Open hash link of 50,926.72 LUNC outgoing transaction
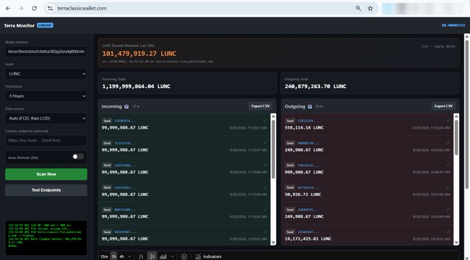 (308, 187)
